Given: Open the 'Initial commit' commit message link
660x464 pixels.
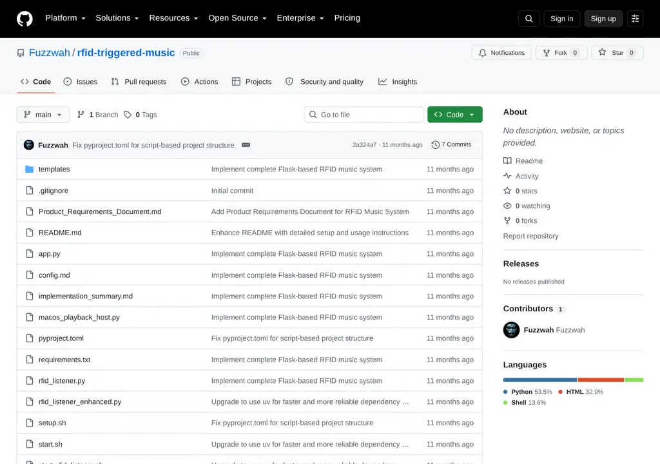Looking at the screenshot, I should 232,190.
